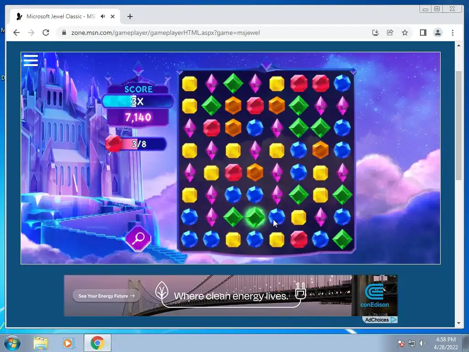Launch Windows Media Player from the taskbar
The image size is (469, 352).
68,343
